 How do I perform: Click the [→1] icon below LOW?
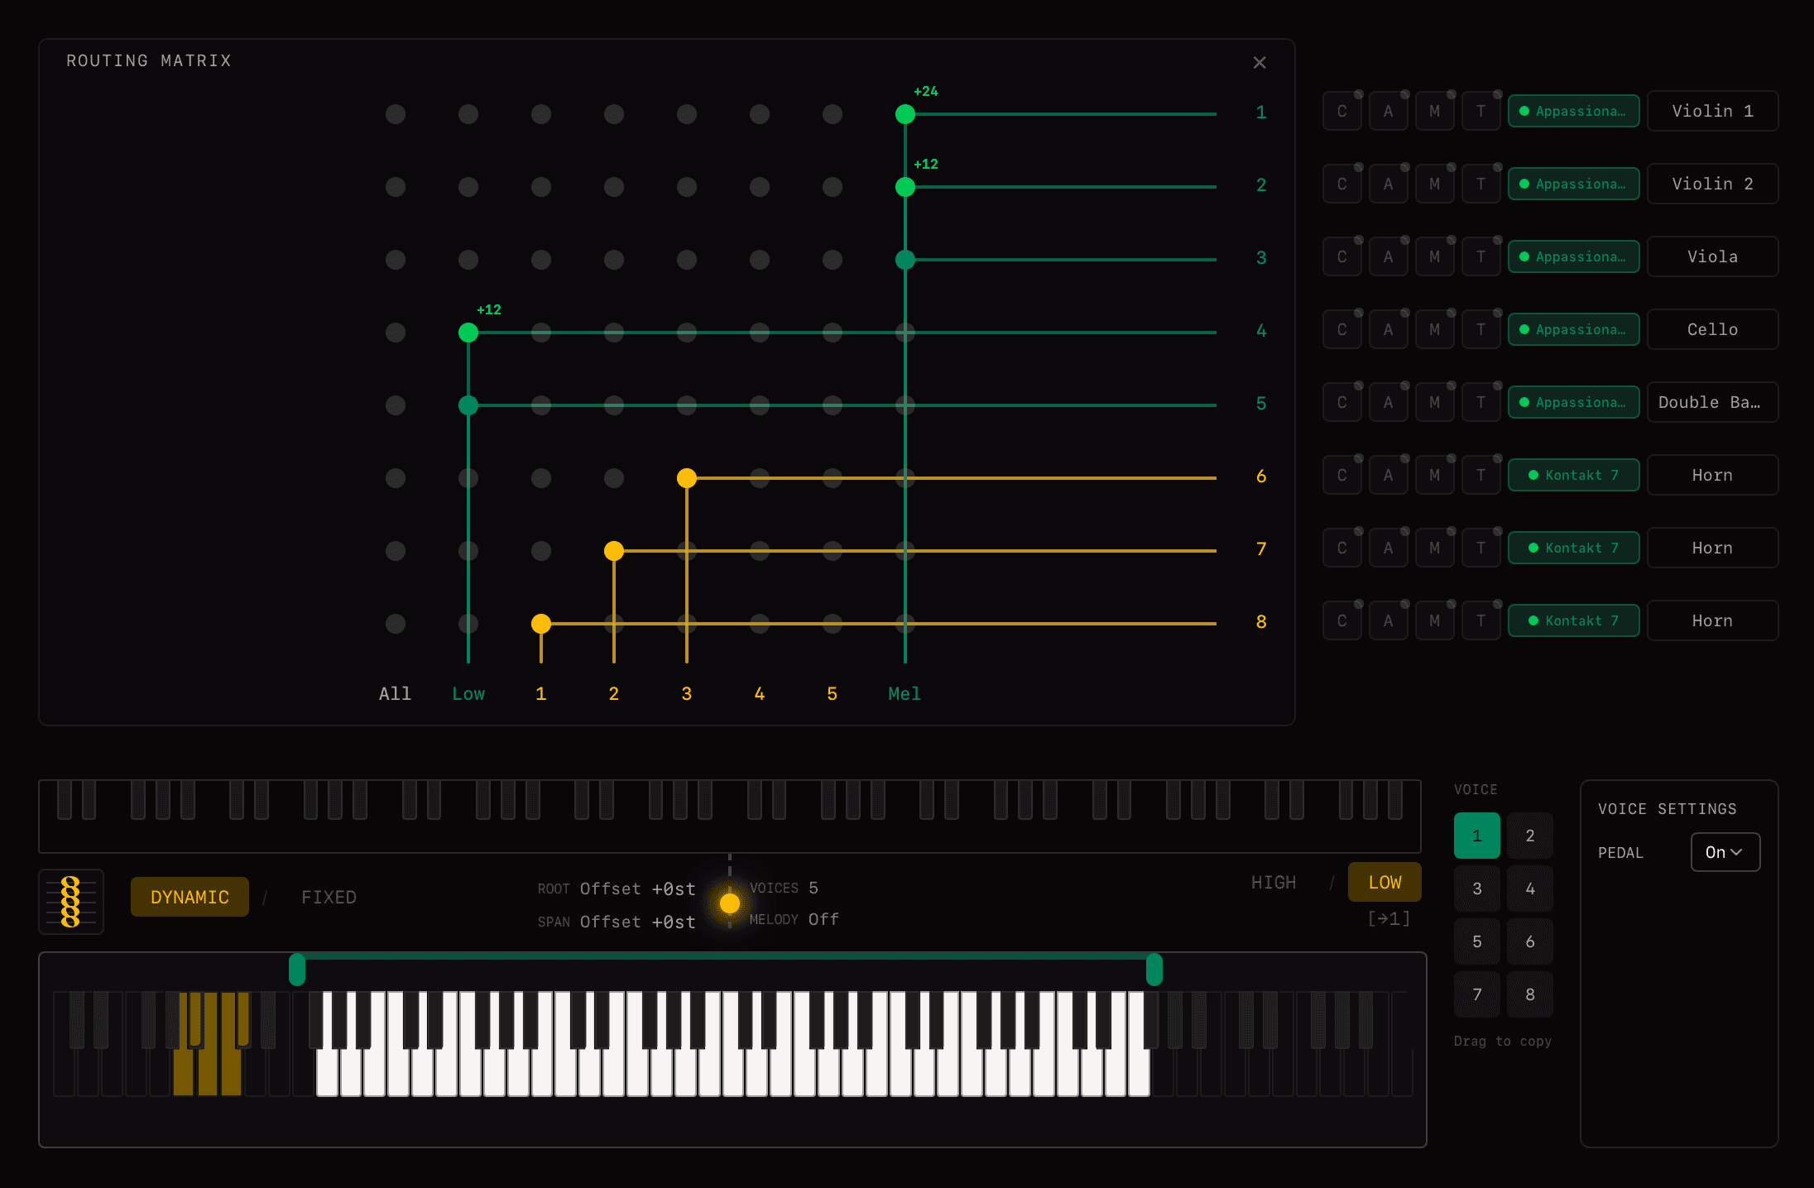(x=1389, y=918)
